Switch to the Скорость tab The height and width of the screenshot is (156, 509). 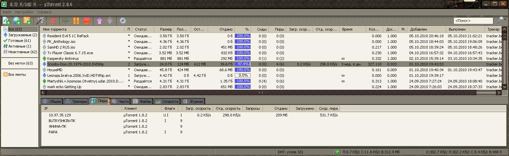click(x=167, y=101)
